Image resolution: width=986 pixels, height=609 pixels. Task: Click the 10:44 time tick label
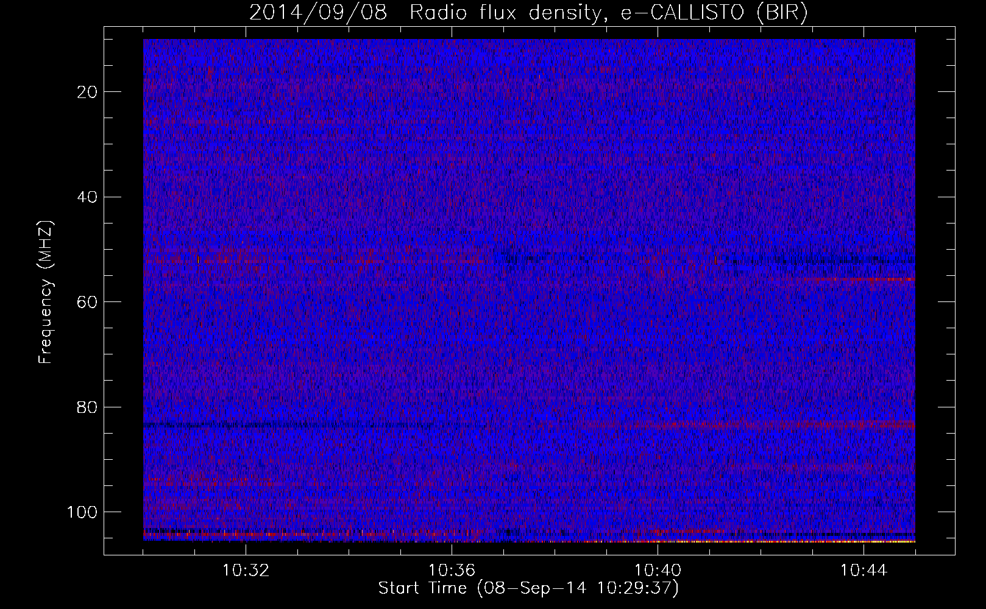[x=864, y=571]
